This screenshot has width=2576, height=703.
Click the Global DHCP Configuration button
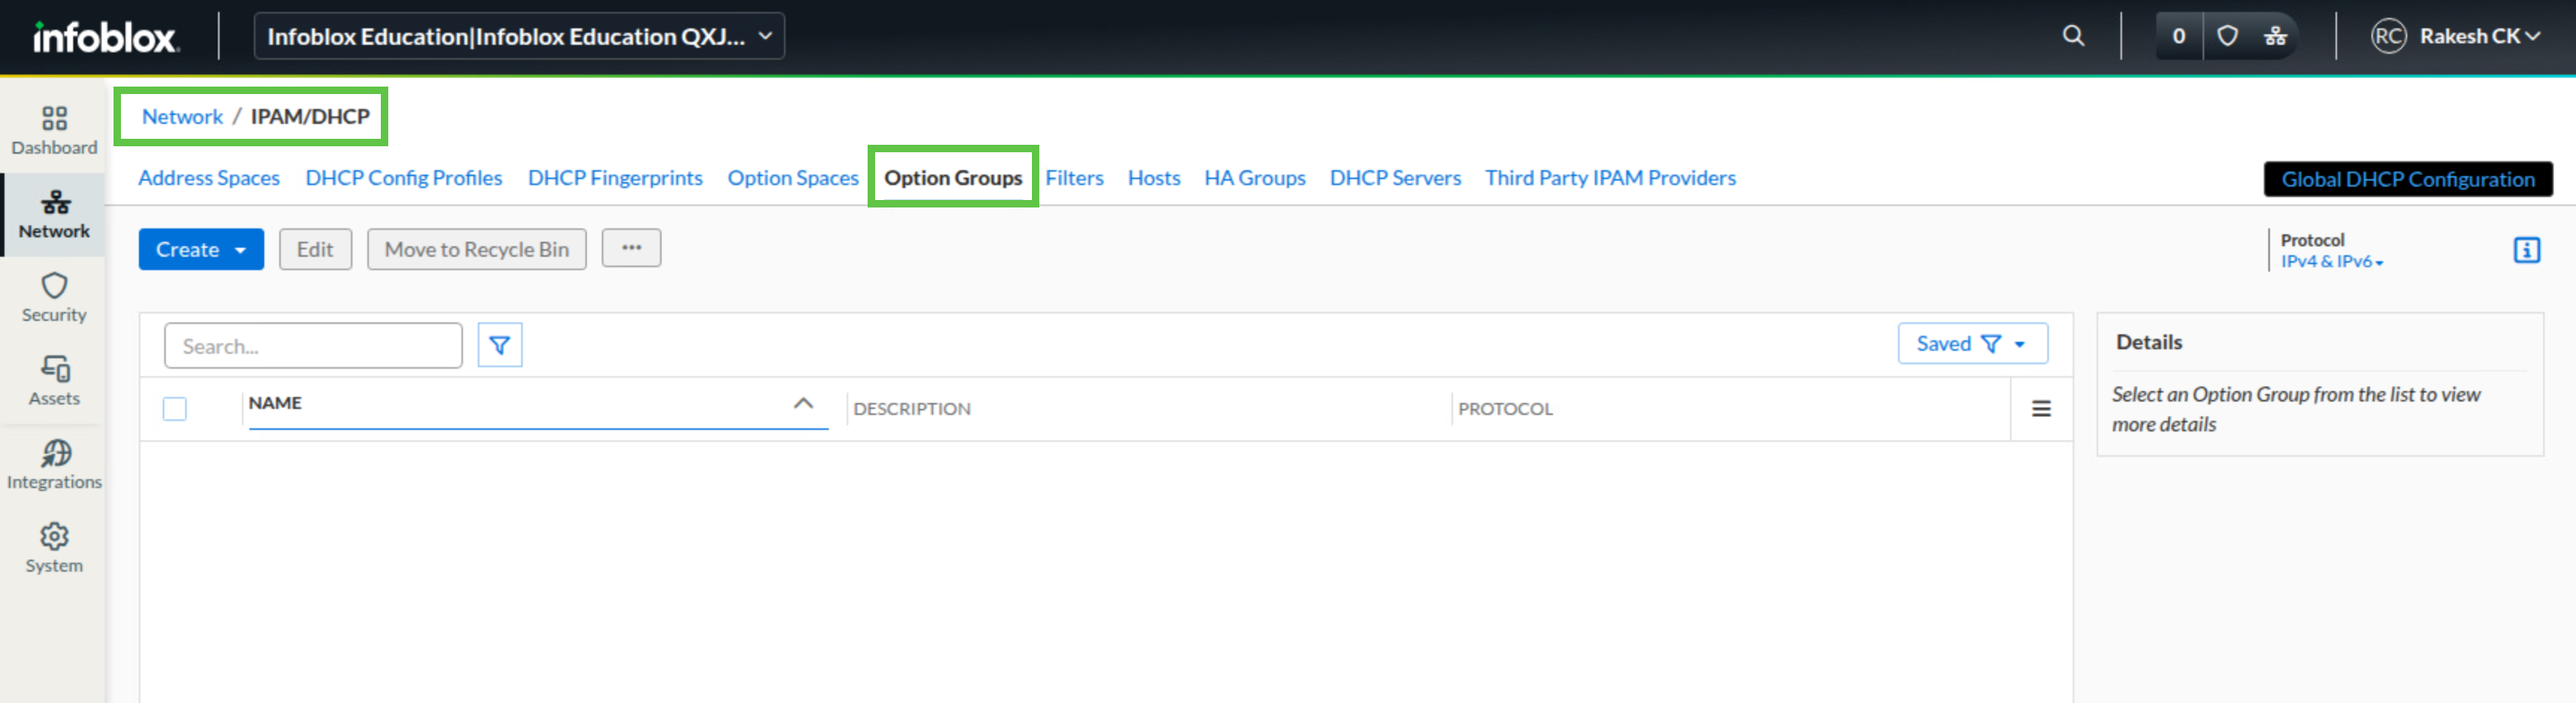(x=2408, y=179)
